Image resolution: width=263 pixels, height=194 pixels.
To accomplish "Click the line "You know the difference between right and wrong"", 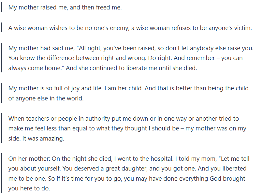I will (125, 58).
